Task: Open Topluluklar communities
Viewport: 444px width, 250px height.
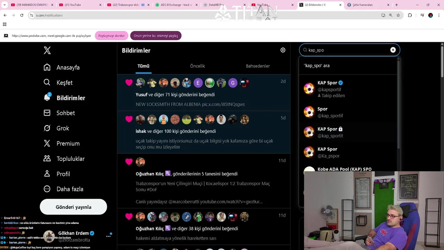Action: point(64,159)
